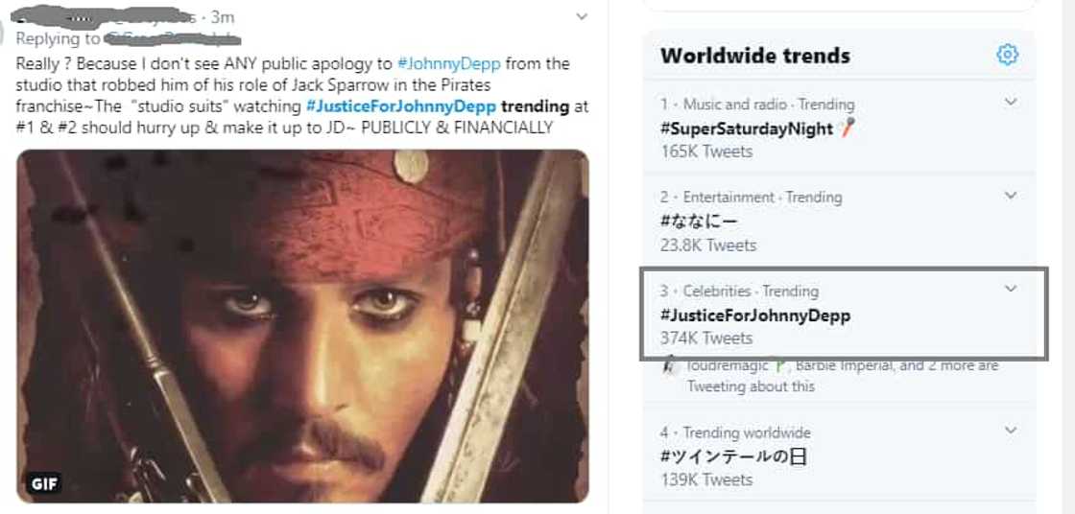Open the chevron menu for trend #ななにー

pos(1010,196)
